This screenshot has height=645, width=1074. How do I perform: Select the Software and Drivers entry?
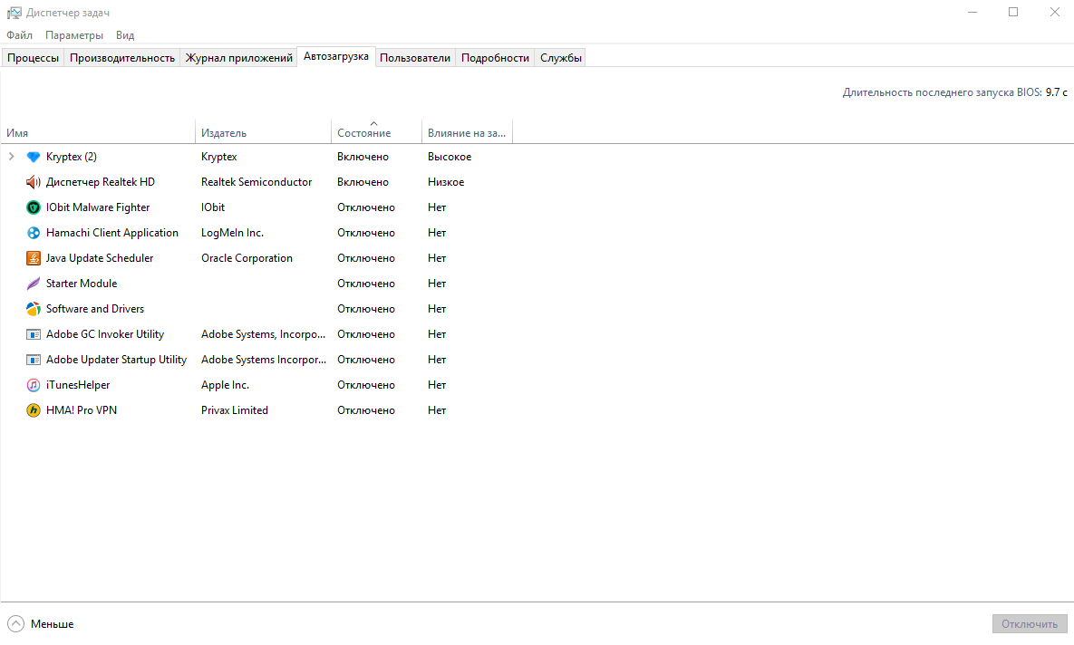[x=95, y=309]
